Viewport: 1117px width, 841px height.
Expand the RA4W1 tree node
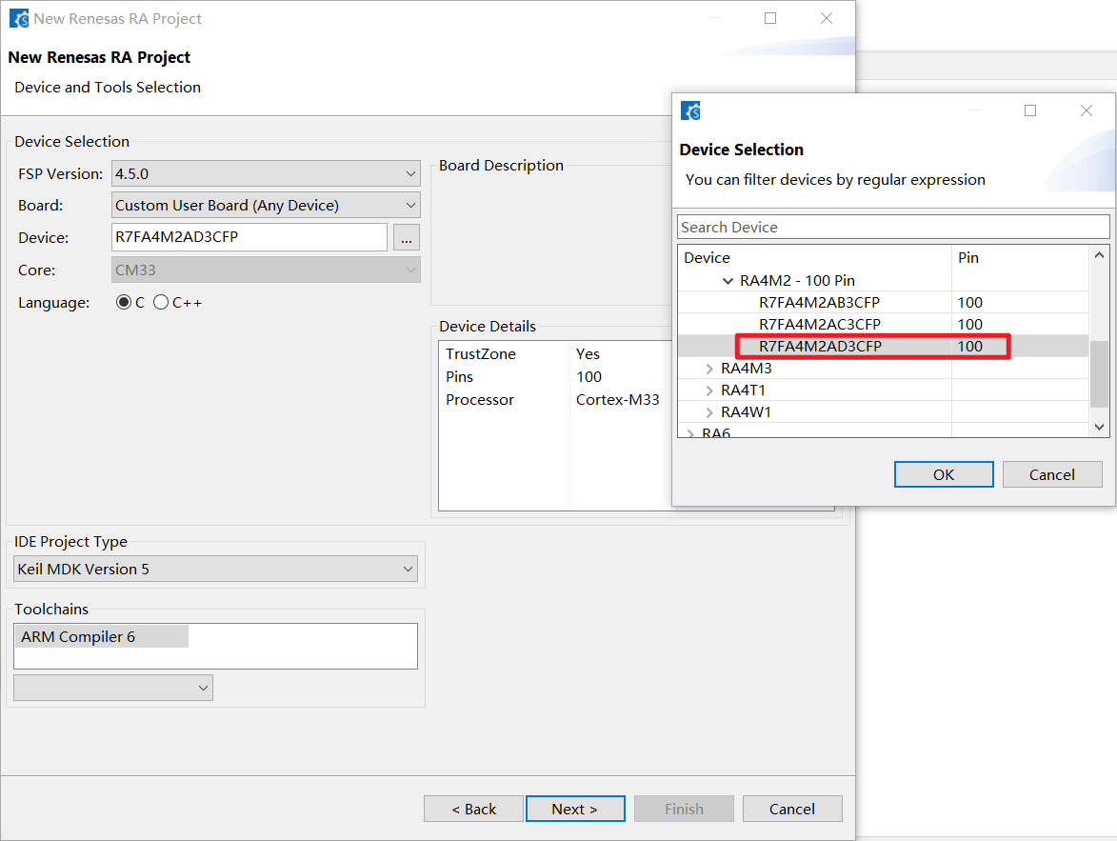[x=708, y=412]
